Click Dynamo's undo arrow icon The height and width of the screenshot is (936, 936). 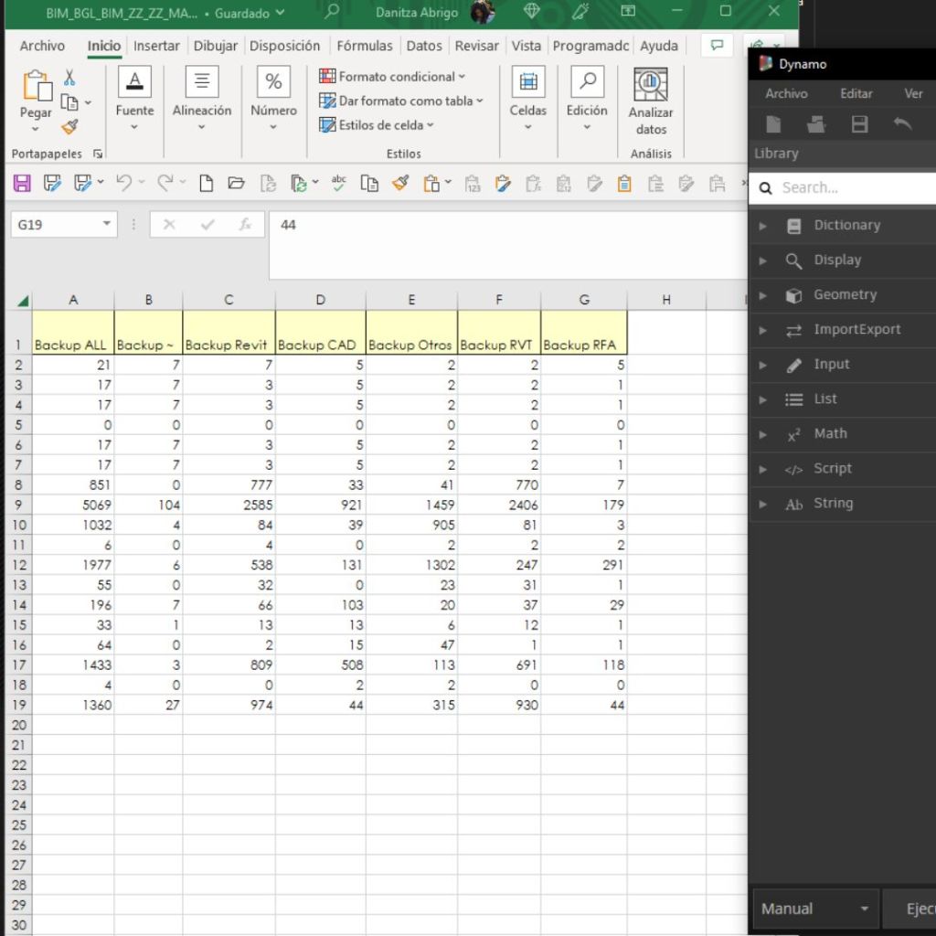tap(902, 125)
